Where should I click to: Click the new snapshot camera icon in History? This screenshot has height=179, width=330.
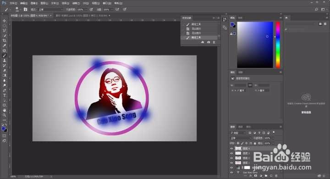click(209, 42)
